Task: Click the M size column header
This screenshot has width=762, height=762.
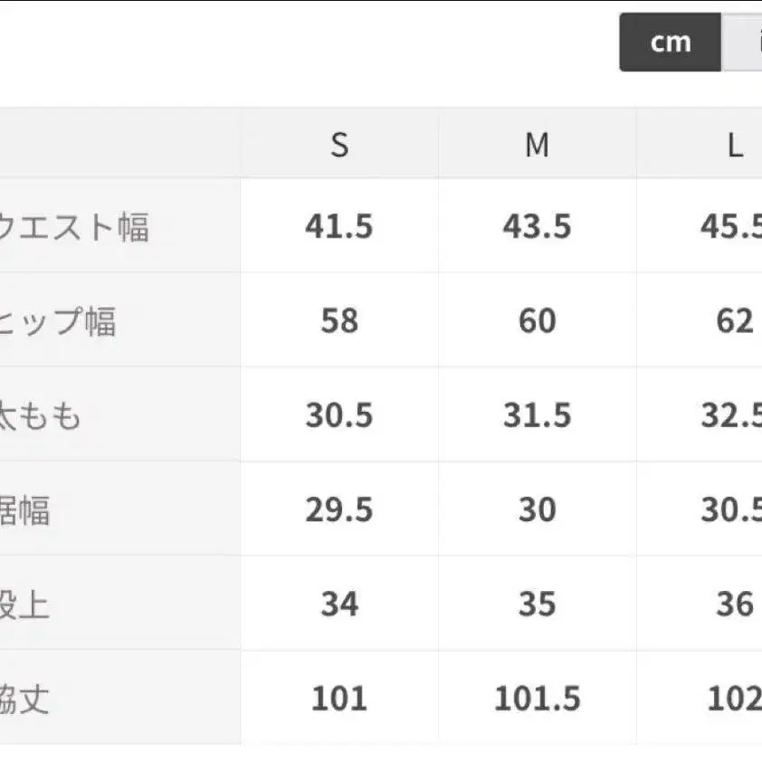Action: [x=537, y=144]
